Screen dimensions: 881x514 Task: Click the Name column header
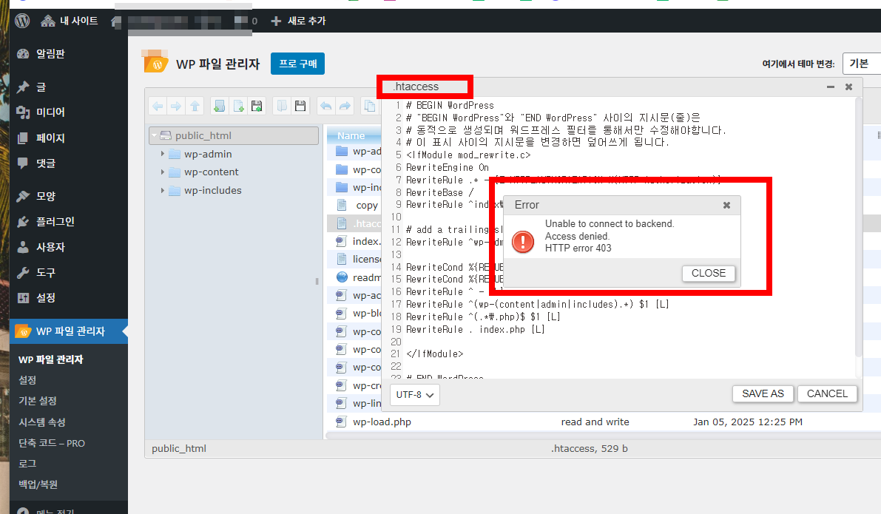pos(354,135)
